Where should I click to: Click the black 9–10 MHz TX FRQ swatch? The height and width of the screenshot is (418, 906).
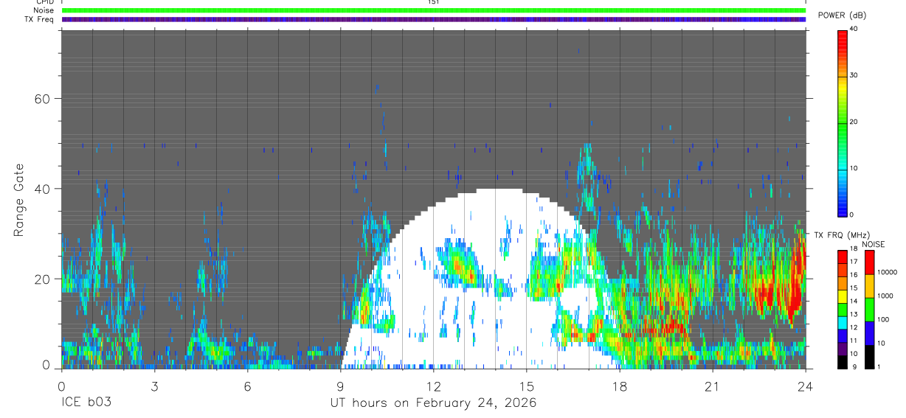(843, 362)
